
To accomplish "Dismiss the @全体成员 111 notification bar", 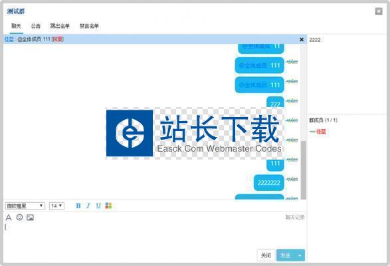I will point(302,39).
